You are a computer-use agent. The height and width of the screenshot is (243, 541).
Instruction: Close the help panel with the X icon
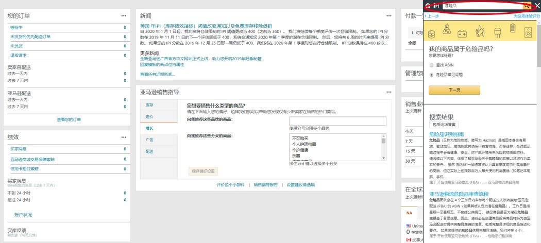tap(536, 5)
